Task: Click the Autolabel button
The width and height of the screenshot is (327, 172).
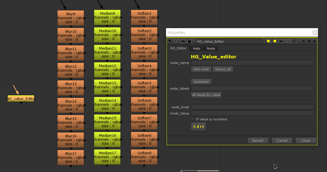Action: pyautogui.click(x=201, y=81)
